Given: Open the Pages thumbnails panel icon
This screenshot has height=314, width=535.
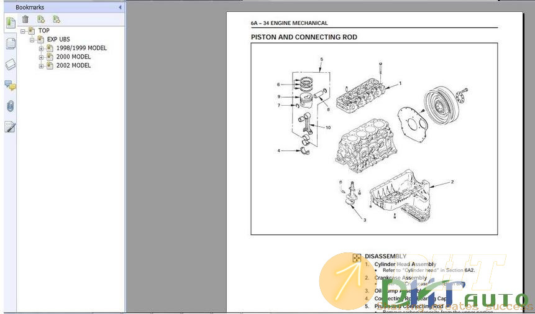Looking at the screenshot, I should click(x=10, y=44).
